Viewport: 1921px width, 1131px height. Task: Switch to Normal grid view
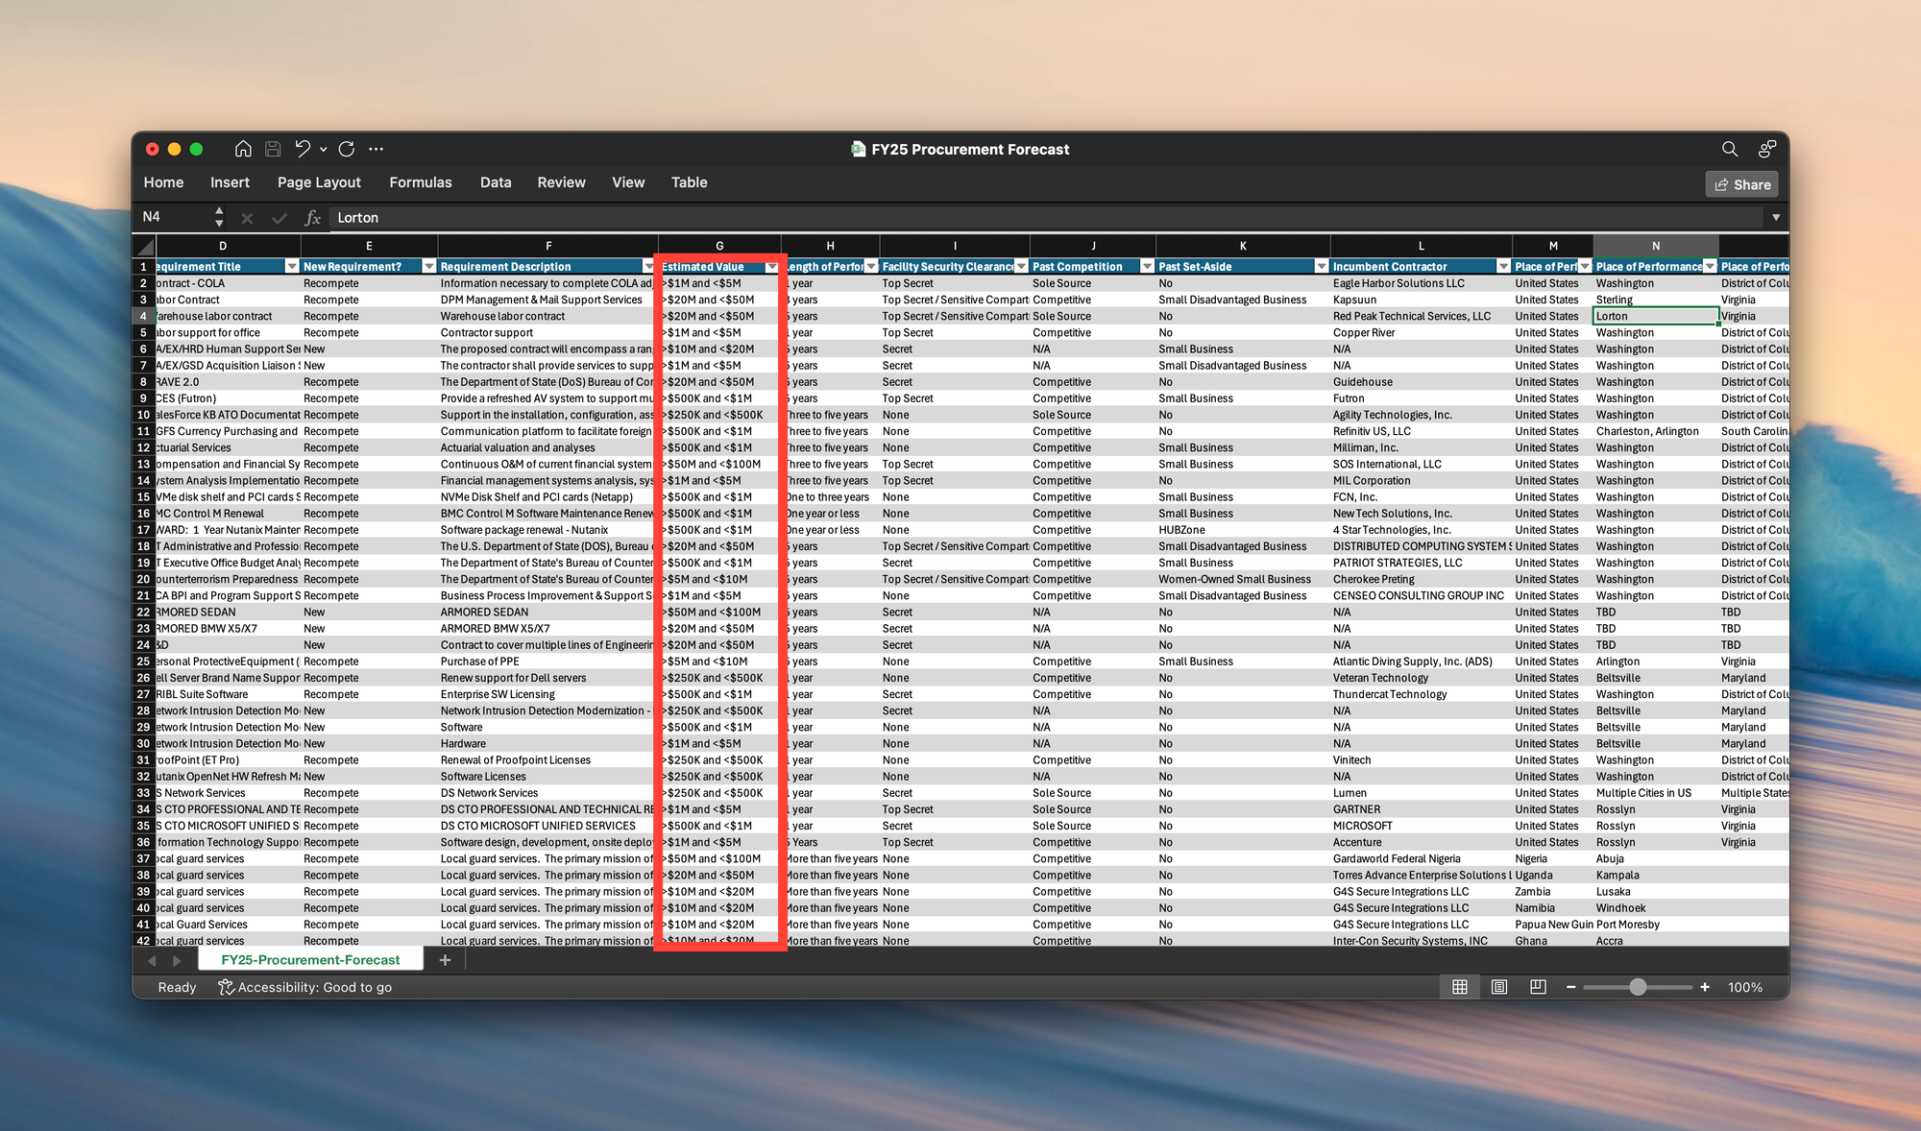pos(1459,987)
